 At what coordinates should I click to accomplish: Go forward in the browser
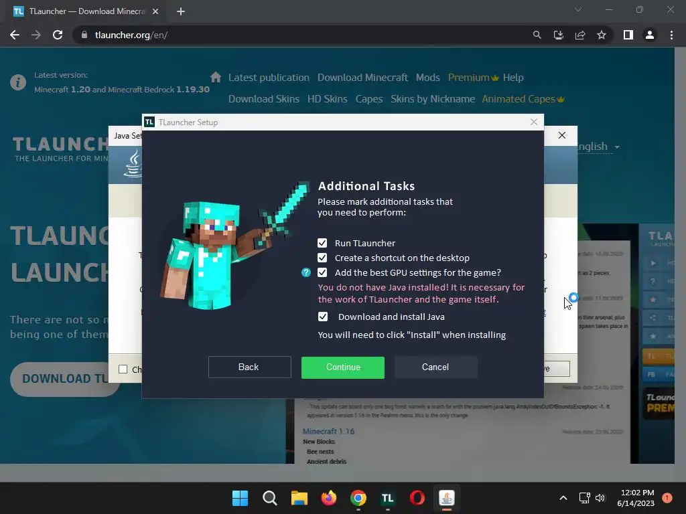tap(36, 35)
